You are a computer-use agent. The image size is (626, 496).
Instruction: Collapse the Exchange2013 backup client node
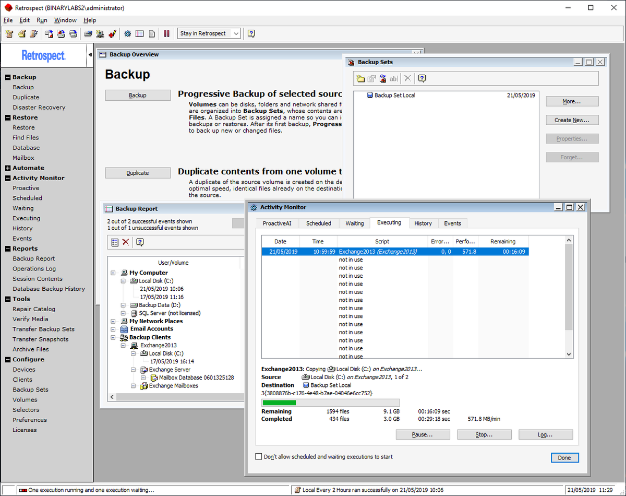(x=123, y=345)
